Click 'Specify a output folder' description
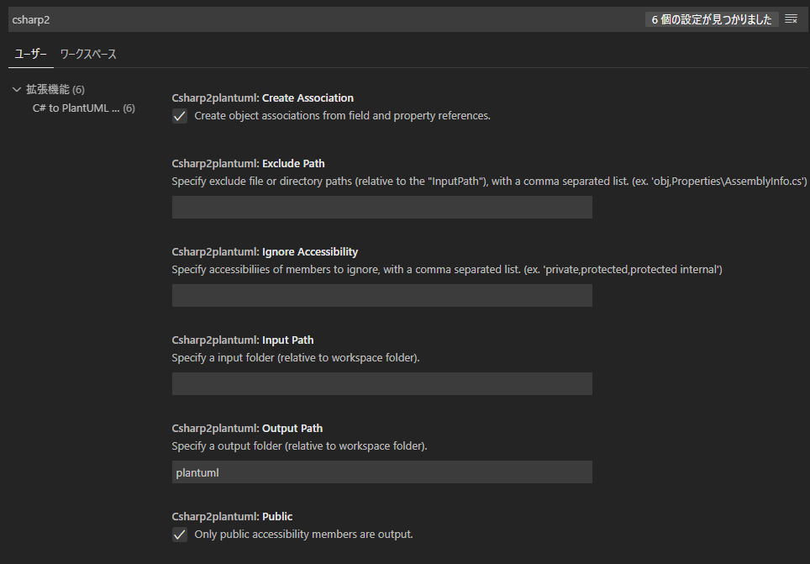 (x=299, y=446)
